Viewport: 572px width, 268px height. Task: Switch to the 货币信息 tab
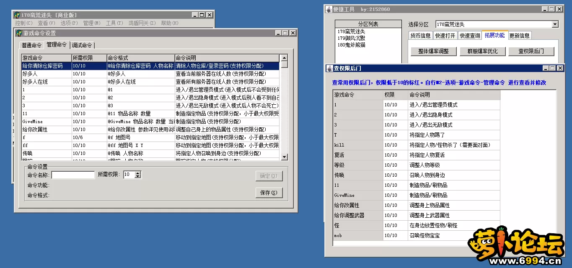click(x=420, y=36)
